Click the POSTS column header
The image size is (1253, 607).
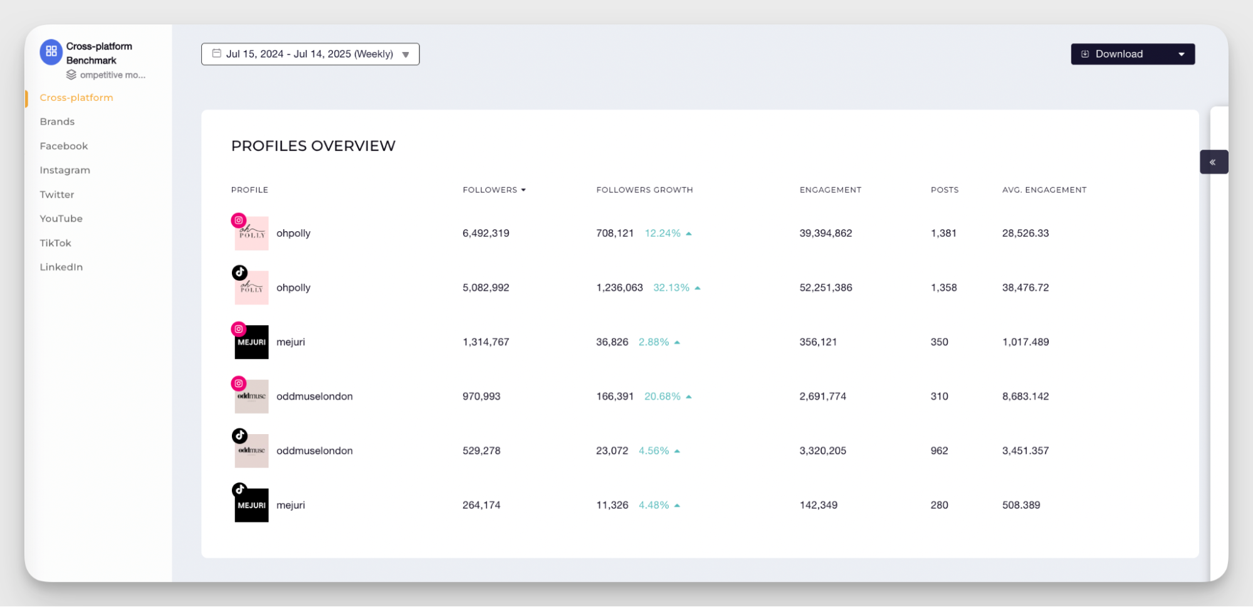[945, 190]
